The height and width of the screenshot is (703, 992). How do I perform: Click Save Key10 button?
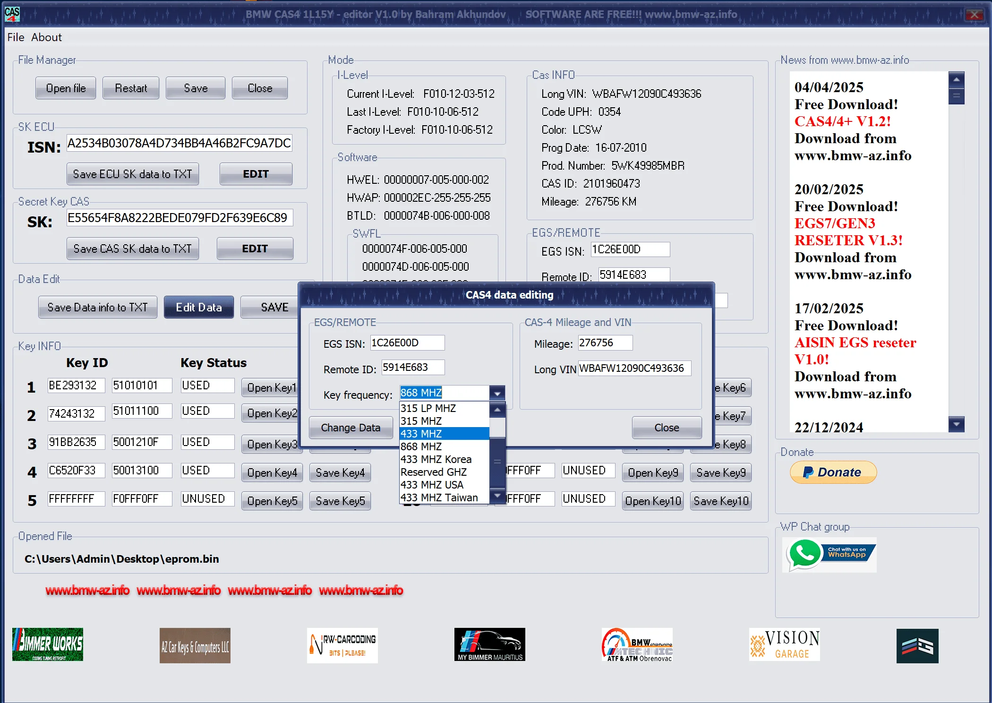[721, 501]
